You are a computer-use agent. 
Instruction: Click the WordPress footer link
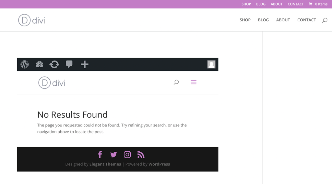click(x=159, y=164)
